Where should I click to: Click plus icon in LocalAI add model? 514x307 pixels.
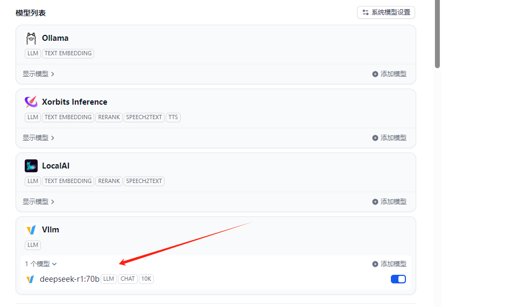point(375,202)
